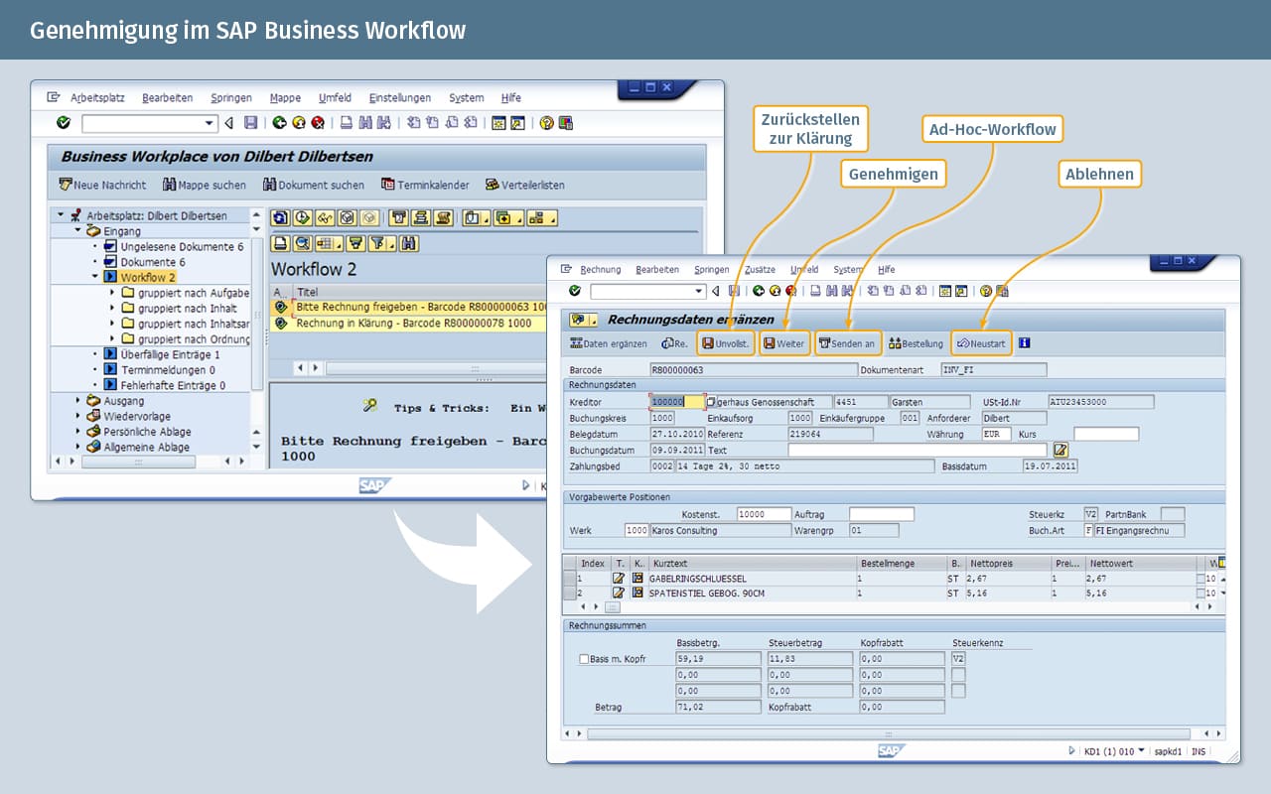This screenshot has width=1271, height=794.
Task: Click the Save diskette icon in Business Workplace toolbar
Action: pos(250,123)
